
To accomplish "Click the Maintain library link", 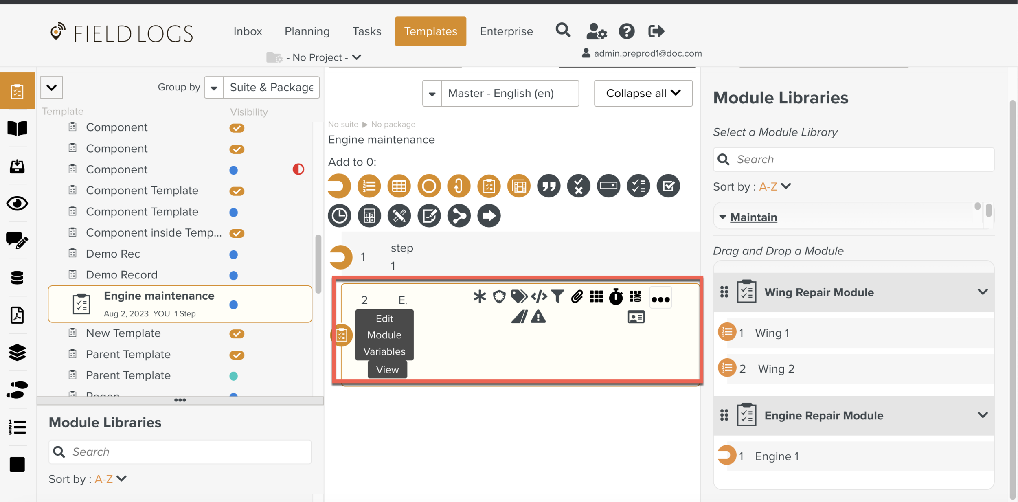I will (x=753, y=217).
